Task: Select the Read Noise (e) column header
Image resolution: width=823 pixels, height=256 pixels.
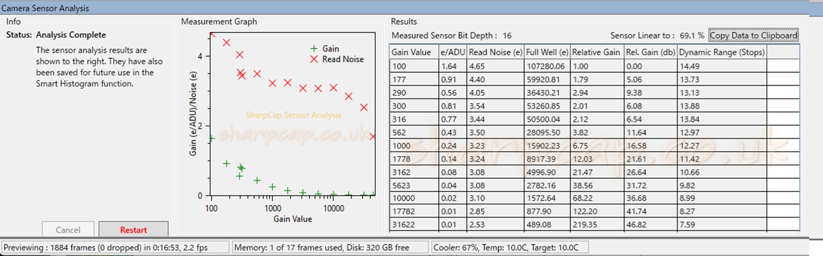Action: tap(495, 52)
